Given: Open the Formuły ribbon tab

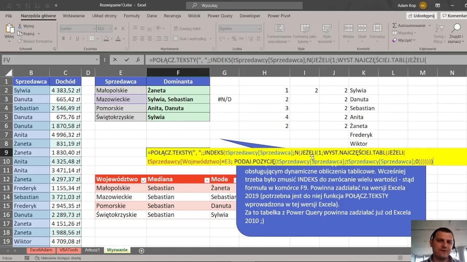Looking at the screenshot, I should point(132,16).
